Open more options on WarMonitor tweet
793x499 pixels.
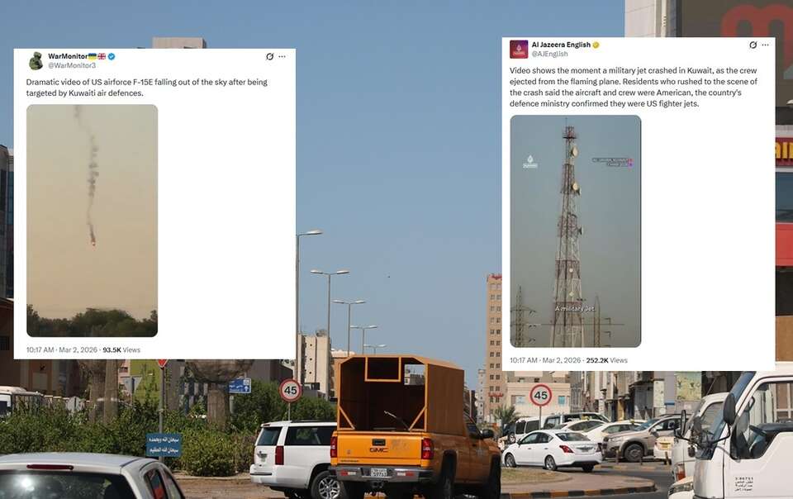click(282, 57)
